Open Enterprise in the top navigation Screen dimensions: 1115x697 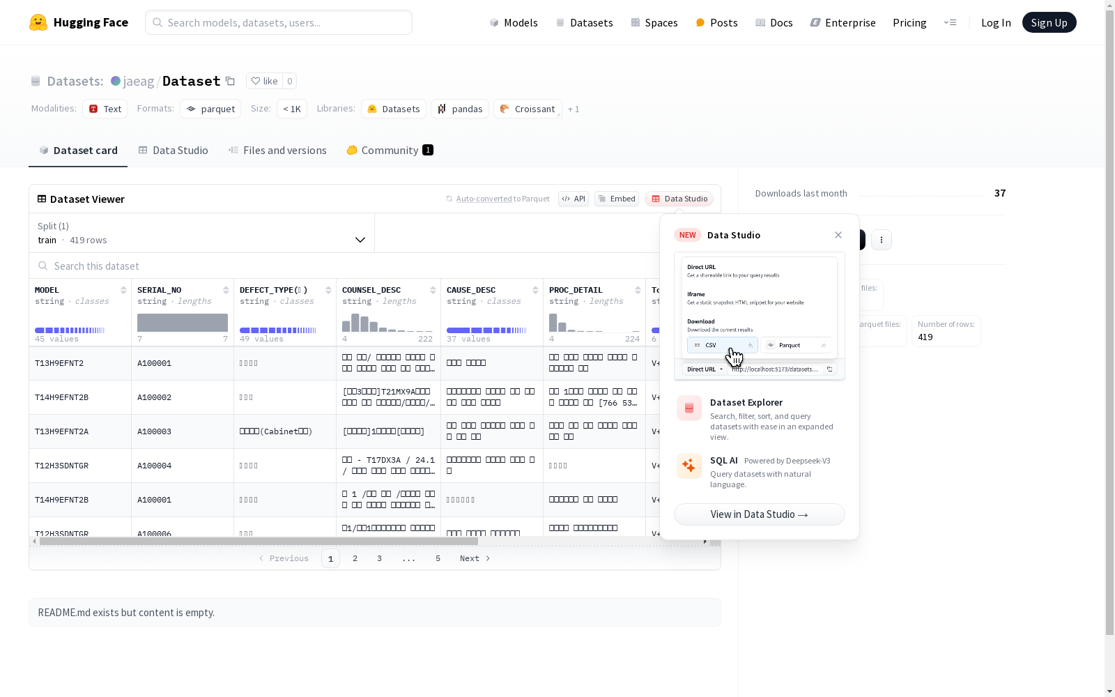[843, 22]
